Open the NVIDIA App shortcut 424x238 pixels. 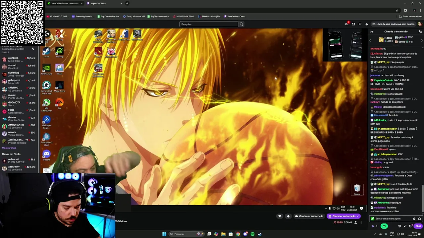pyautogui.click(x=46, y=69)
